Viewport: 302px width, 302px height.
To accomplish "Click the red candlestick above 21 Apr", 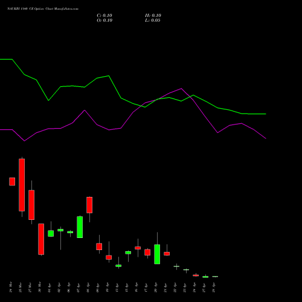I will 167,254.
